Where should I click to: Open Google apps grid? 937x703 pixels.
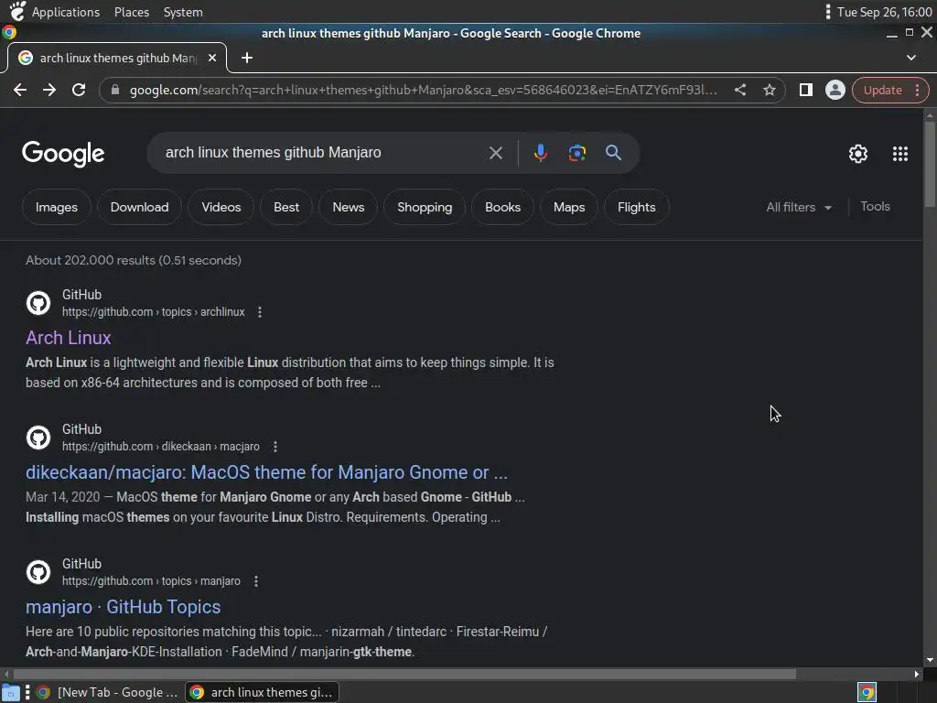pyautogui.click(x=900, y=154)
